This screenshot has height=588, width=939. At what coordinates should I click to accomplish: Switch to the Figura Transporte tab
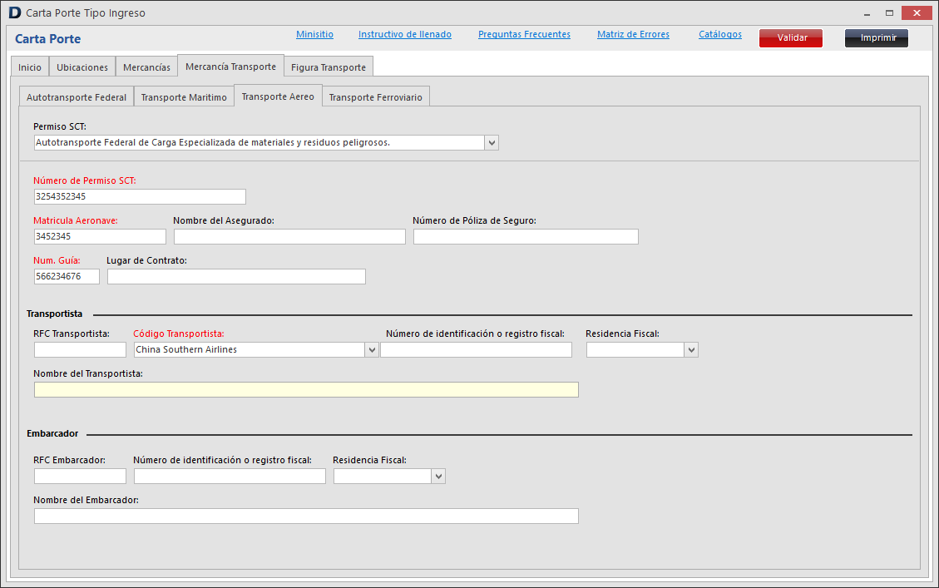click(329, 67)
